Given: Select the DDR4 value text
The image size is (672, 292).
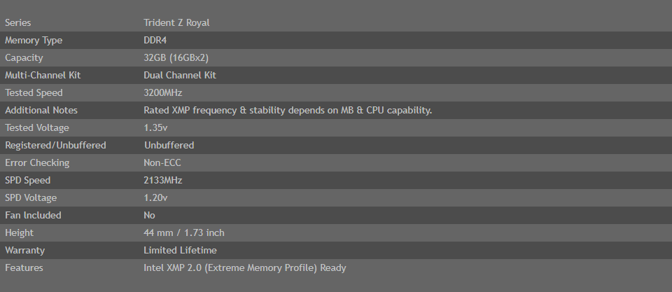Looking at the screenshot, I should coord(155,41).
